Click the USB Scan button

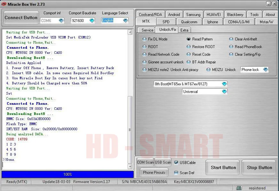(x=163, y=162)
